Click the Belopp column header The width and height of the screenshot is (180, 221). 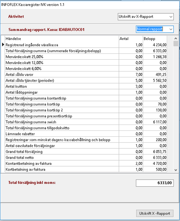[x=155, y=39]
